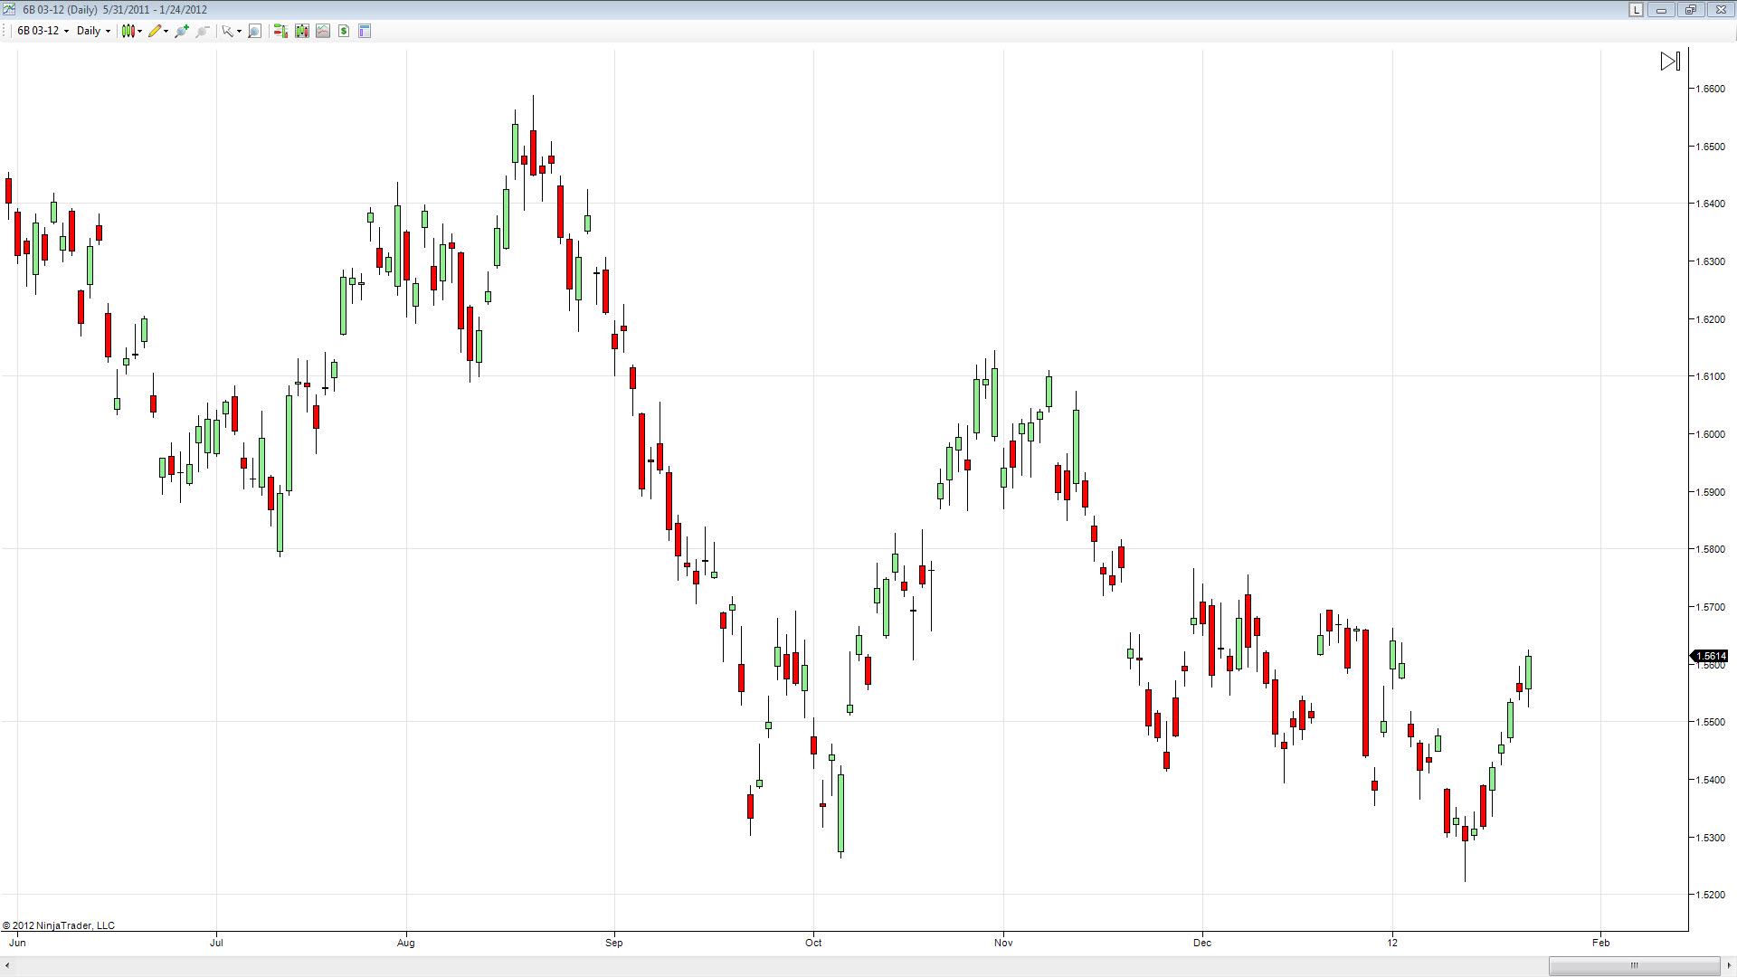The width and height of the screenshot is (1737, 977).
Task: Expand the Daily interval dropdown
Action: [93, 31]
